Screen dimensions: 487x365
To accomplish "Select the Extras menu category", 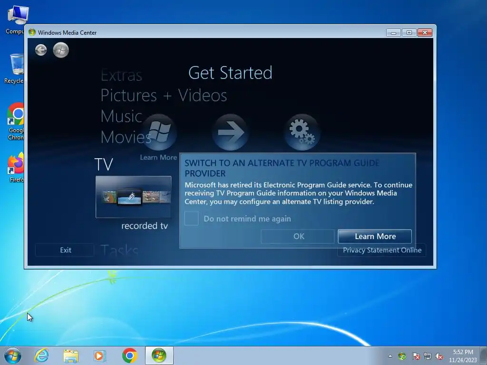I will point(121,75).
